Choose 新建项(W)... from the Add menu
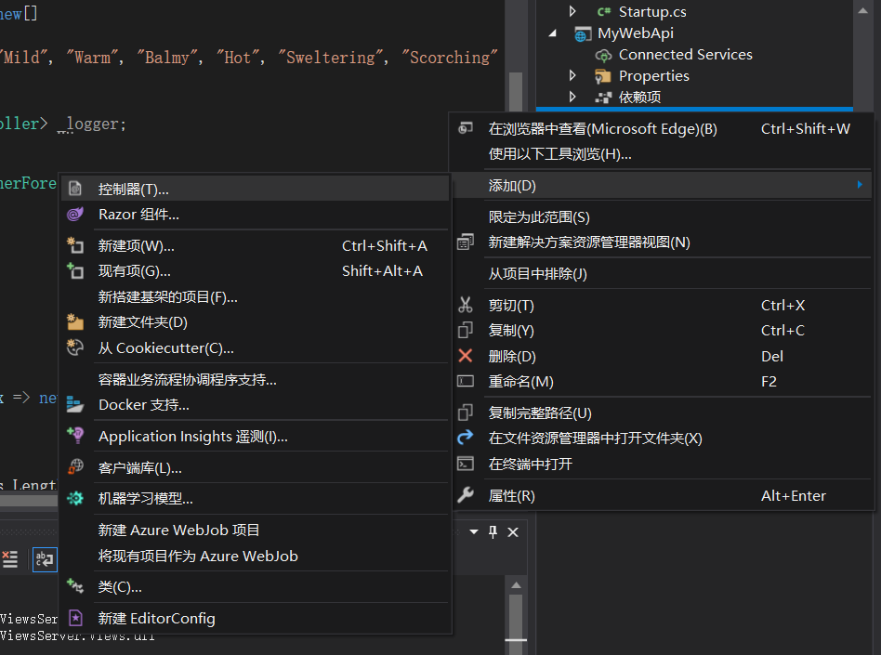The width and height of the screenshot is (881, 655). [255, 245]
